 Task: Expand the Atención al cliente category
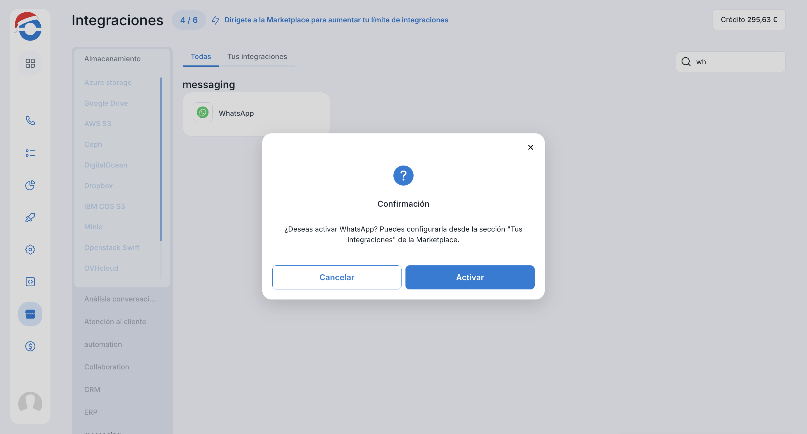pyautogui.click(x=115, y=321)
